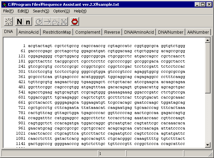Click the lowercase n toolbar button
Viewport: 214px width, 158px height.
tap(28, 22)
